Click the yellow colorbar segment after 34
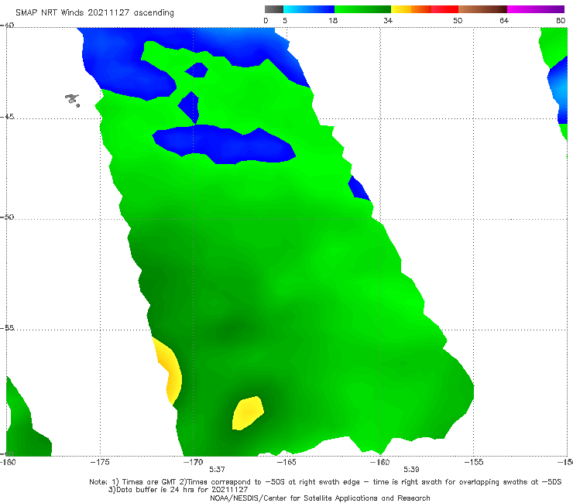 pyautogui.click(x=401, y=9)
